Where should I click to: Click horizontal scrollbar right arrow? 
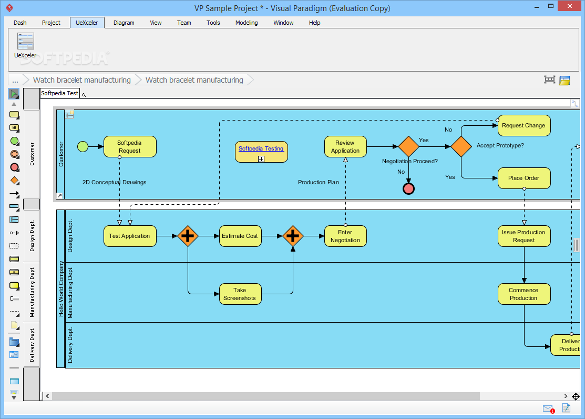[566, 396]
